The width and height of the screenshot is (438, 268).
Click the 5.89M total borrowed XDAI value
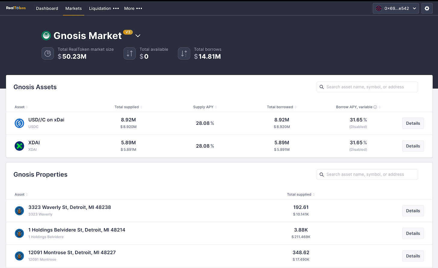282,143
